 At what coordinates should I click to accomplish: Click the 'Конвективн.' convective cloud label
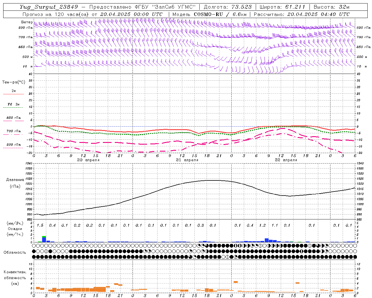click(x=15, y=272)
